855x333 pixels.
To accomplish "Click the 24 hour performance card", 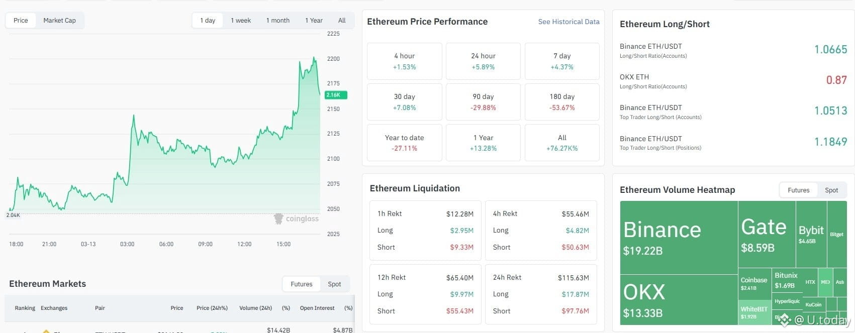I will tap(483, 61).
